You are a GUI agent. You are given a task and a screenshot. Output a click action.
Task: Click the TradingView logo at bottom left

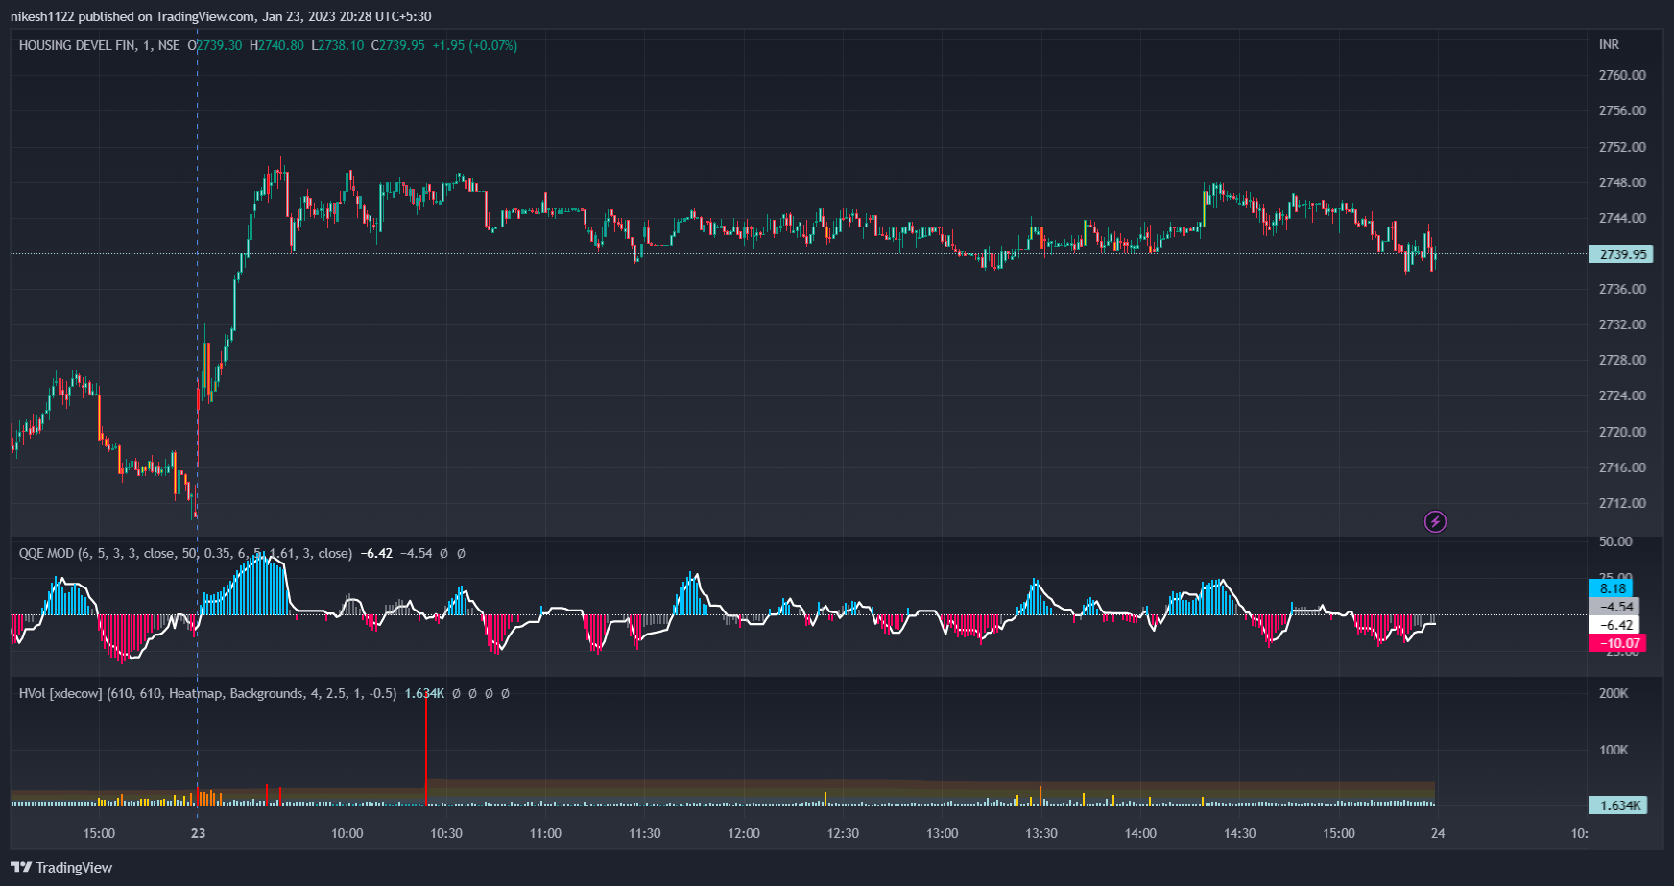pos(61,867)
